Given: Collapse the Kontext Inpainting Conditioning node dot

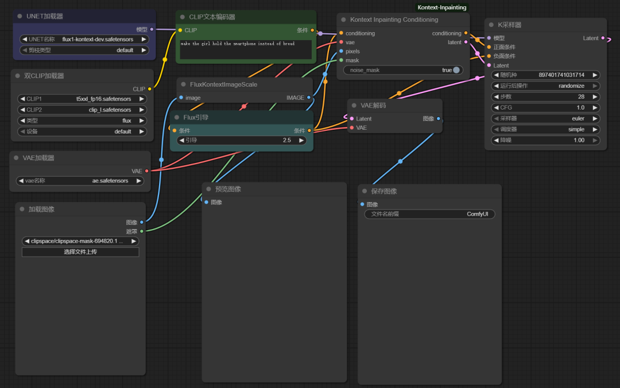Looking at the screenshot, I should pyautogui.click(x=343, y=20).
